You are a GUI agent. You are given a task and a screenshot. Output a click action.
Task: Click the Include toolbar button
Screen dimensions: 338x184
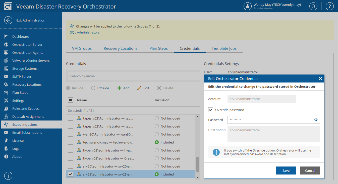[75, 88]
